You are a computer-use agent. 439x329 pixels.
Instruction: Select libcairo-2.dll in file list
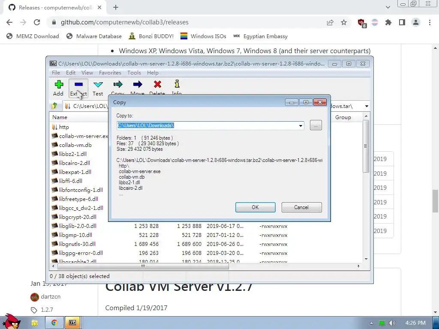pyautogui.click(x=75, y=163)
